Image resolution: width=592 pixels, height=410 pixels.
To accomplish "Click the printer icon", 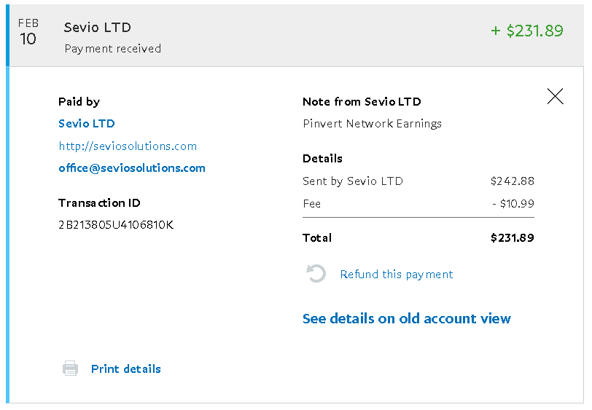I will point(70,368).
